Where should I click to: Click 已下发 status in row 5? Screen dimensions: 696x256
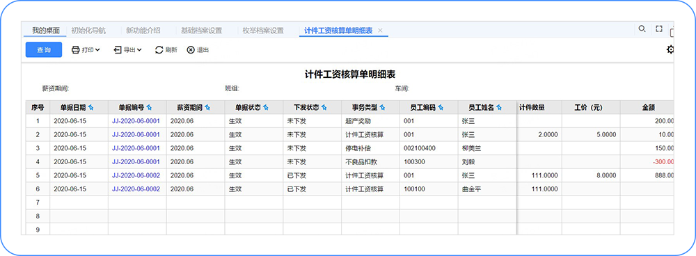tap(296, 175)
